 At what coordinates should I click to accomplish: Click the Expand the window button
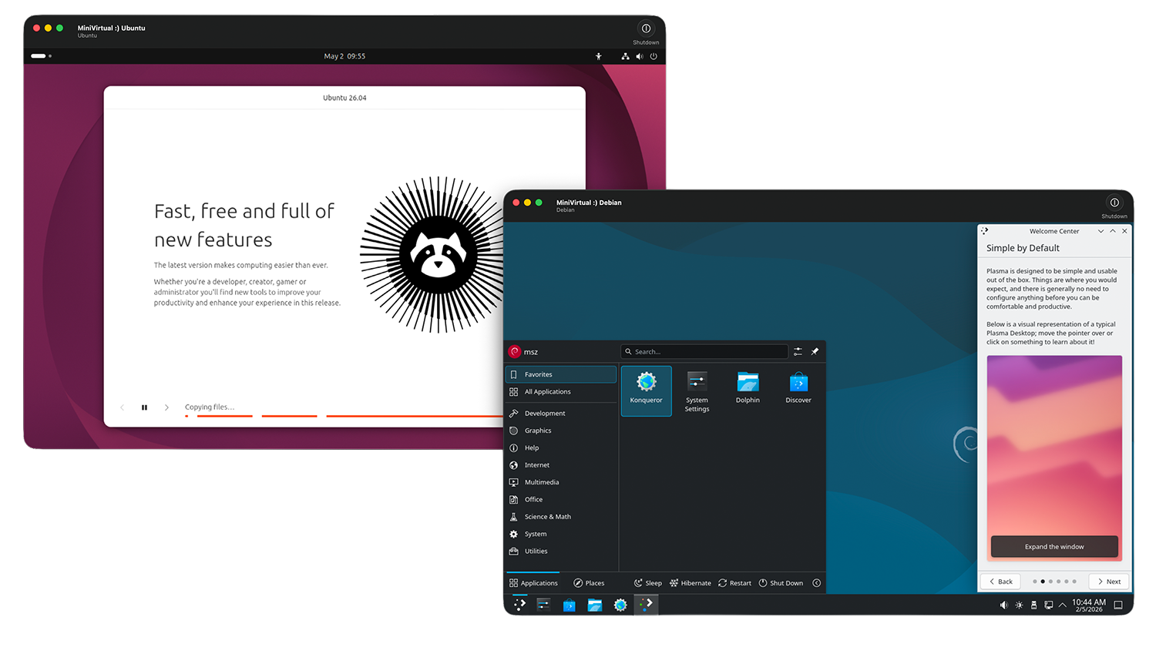[x=1054, y=547]
